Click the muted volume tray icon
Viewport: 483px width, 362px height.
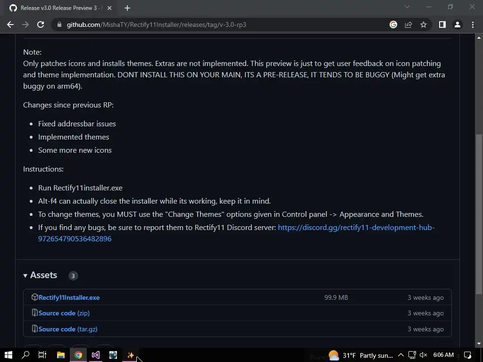tap(424, 355)
